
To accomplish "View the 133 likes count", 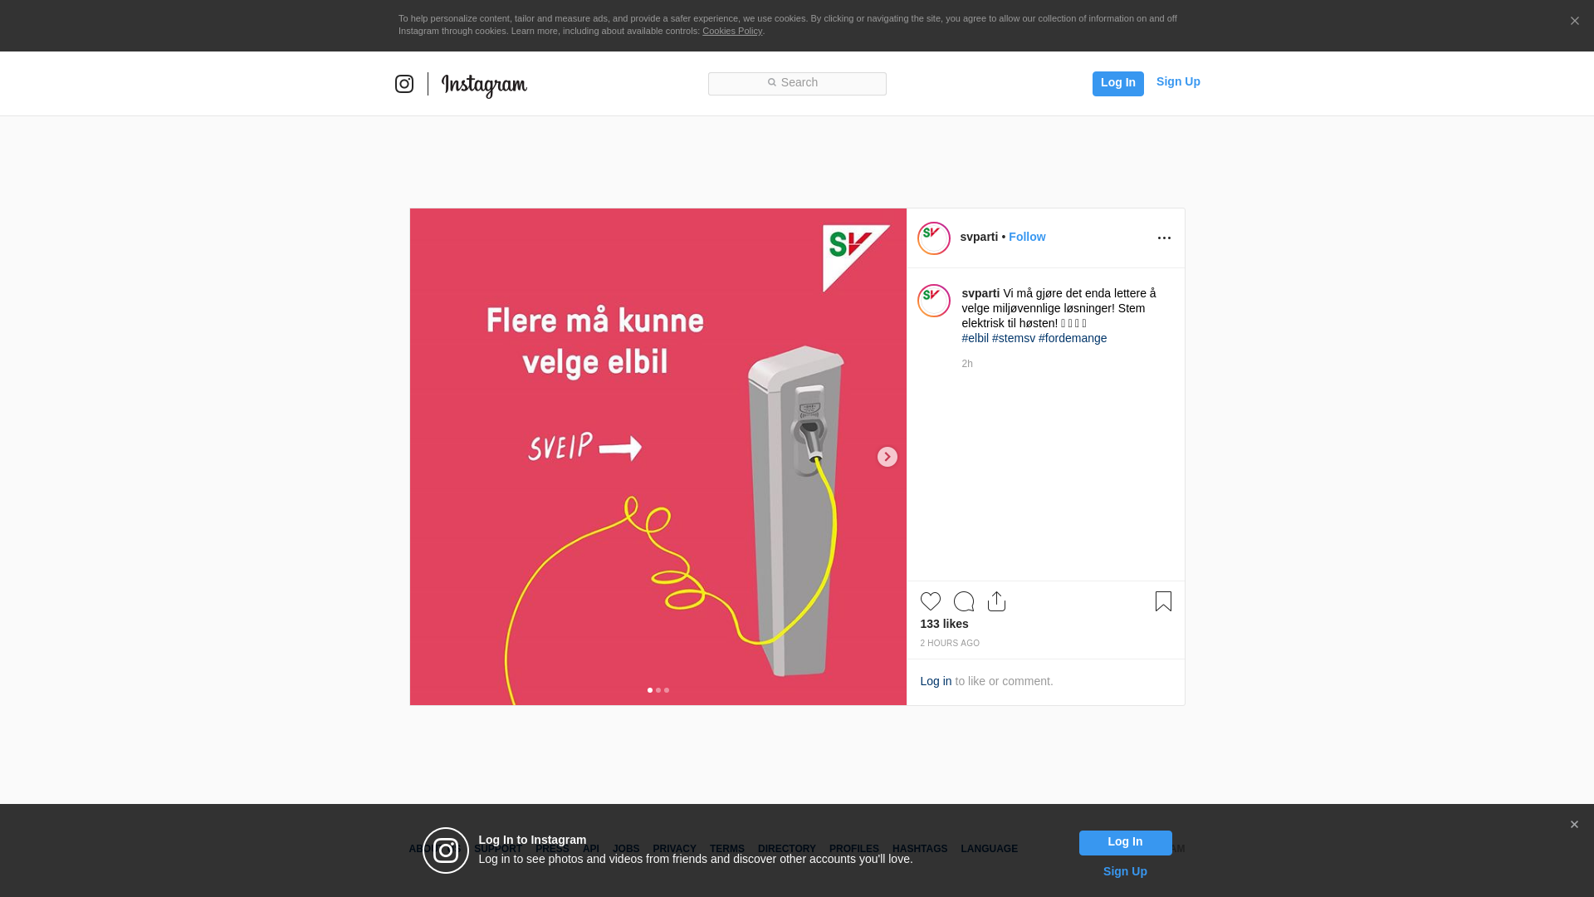I will coord(944,624).
